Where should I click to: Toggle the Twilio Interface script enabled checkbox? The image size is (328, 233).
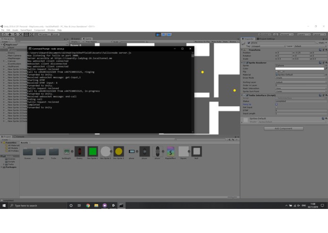[247, 95]
